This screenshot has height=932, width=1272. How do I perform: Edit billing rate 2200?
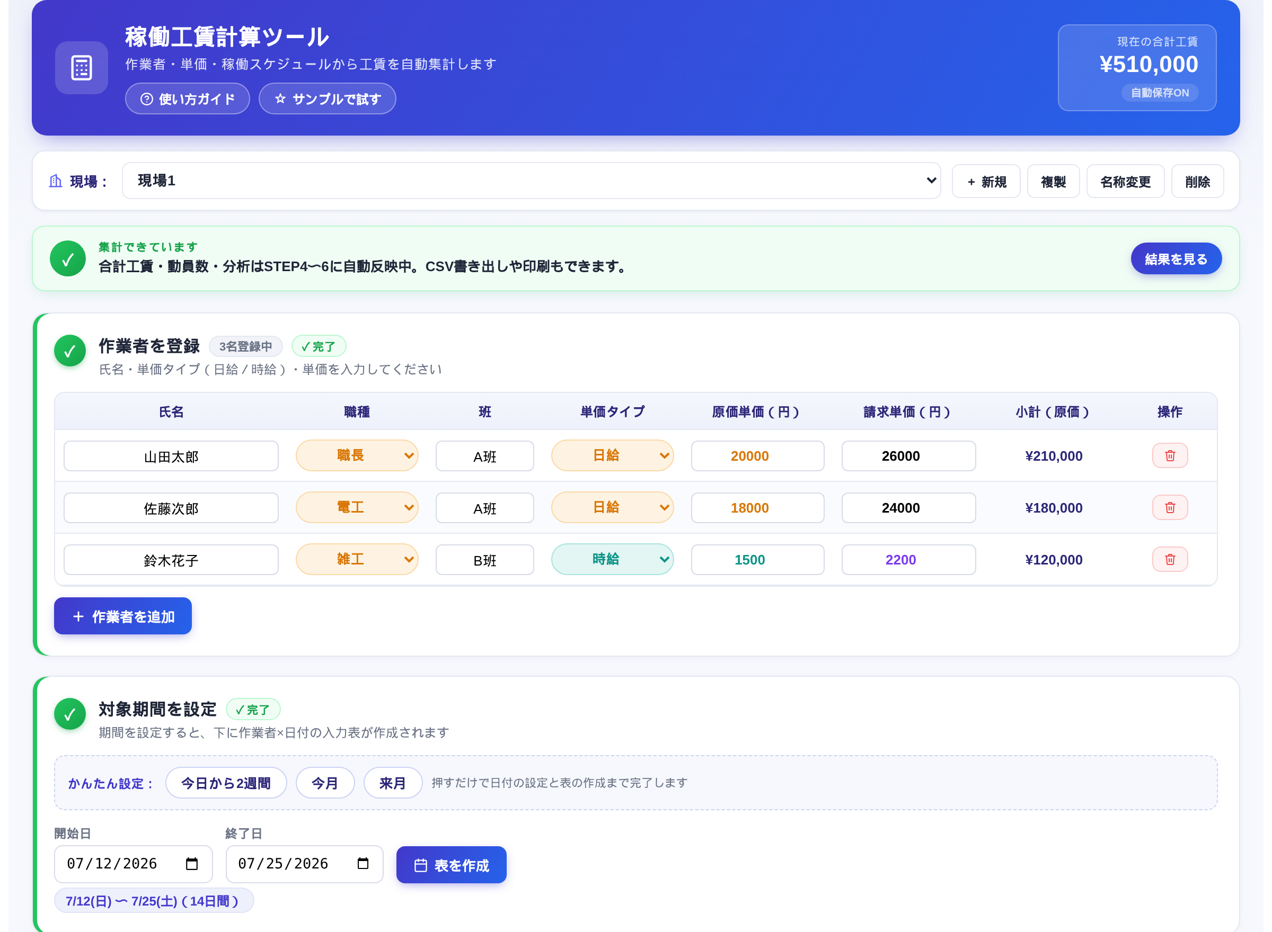click(x=908, y=560)
